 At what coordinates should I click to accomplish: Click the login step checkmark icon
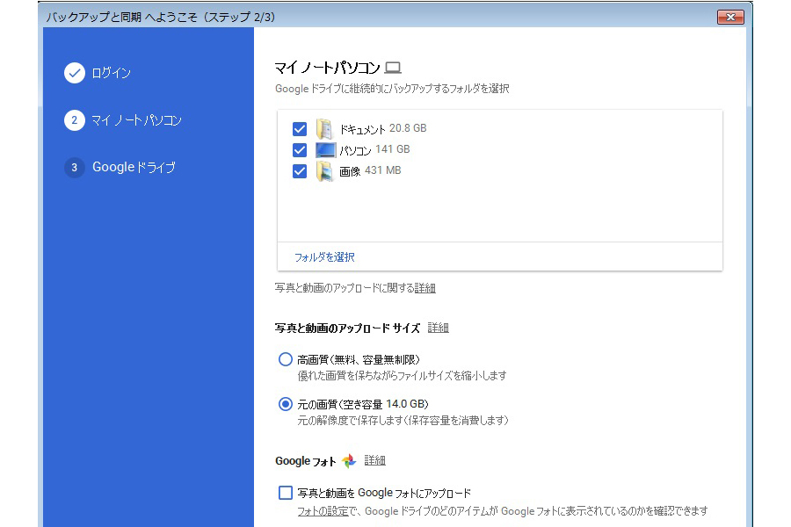click(x=75, y=73)
